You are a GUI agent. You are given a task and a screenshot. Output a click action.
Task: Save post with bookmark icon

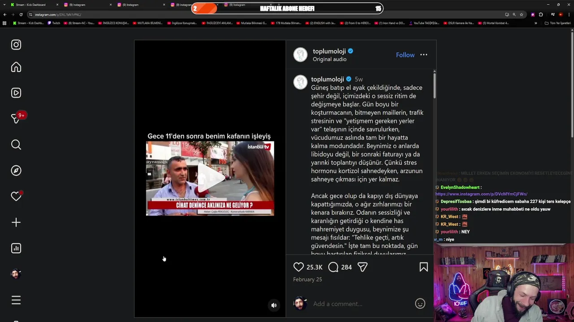click(x=424, y=267)
